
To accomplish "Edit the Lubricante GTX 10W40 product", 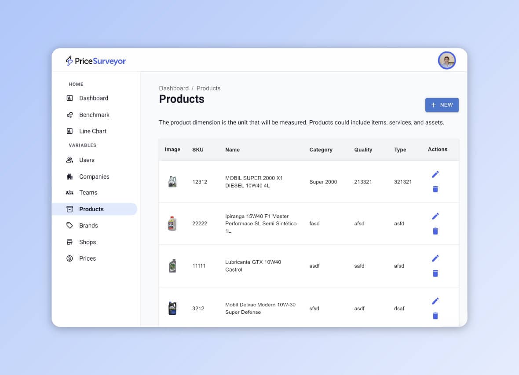I will tap(435, 258).
